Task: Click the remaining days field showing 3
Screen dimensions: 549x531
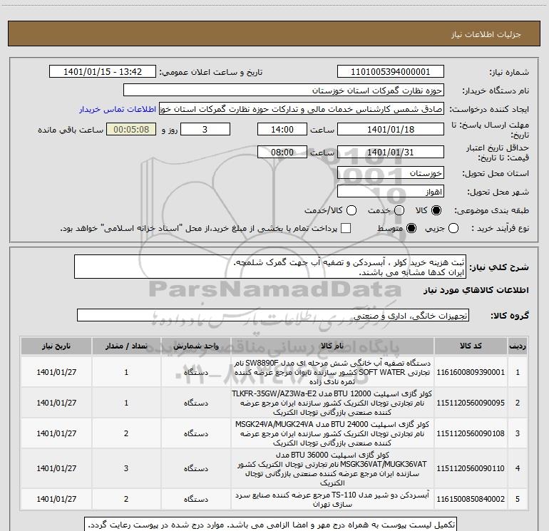Action: 205,129
